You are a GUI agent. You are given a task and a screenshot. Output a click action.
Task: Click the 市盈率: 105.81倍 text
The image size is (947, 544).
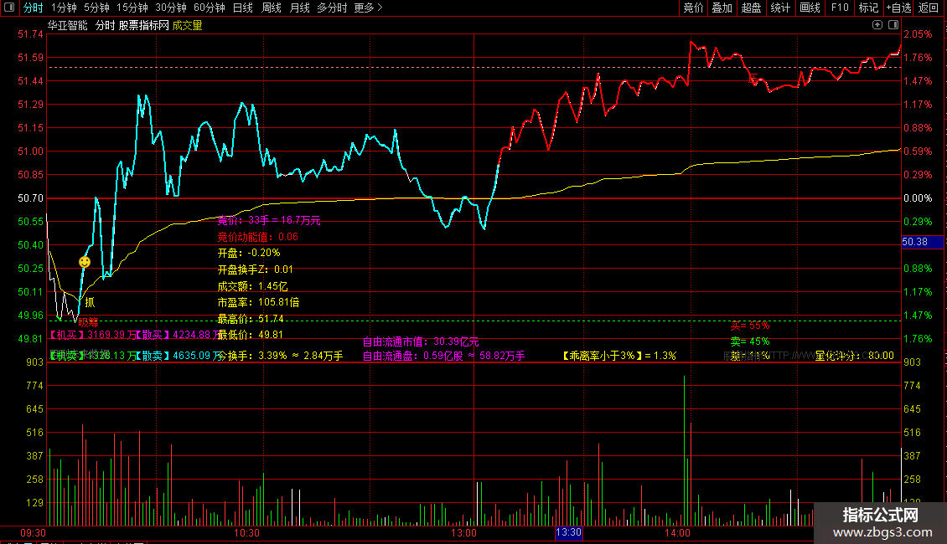tap(258, 302)
